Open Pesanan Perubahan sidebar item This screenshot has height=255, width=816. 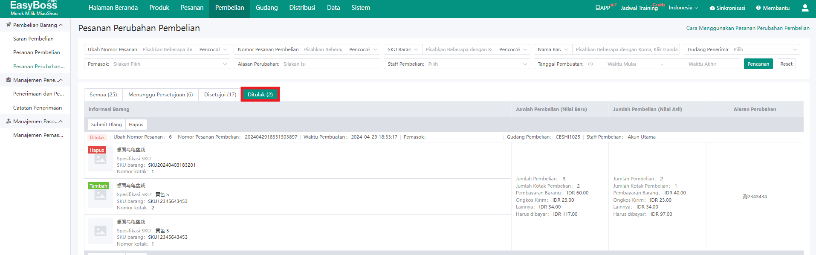click(x=39, y=67)
